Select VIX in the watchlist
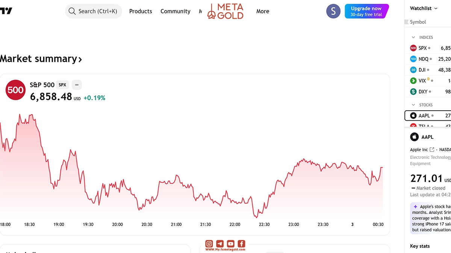This screenshot has height=253, width=451. (x=428, y=81)
